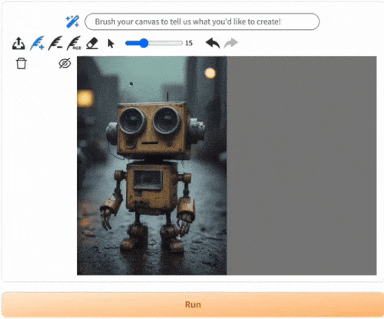Screen dimensions: 384x319
Task: Click the upload image icon
Action: (18, 43)
